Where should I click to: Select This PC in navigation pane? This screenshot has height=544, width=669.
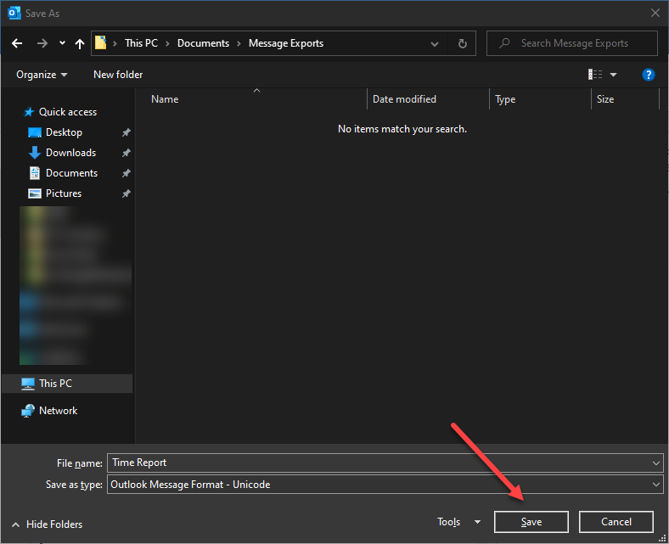tap(55, 384)
